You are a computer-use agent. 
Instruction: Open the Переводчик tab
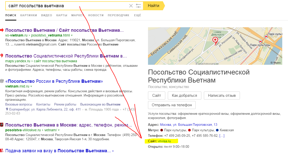coord(118,15)
